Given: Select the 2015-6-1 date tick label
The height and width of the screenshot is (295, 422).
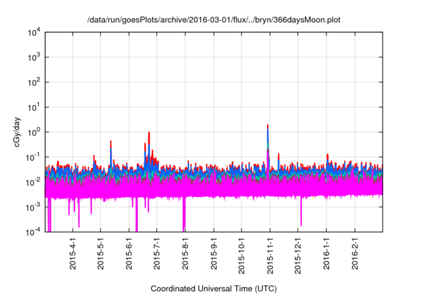Looking at the screenshot, I should tap(129, 255).
